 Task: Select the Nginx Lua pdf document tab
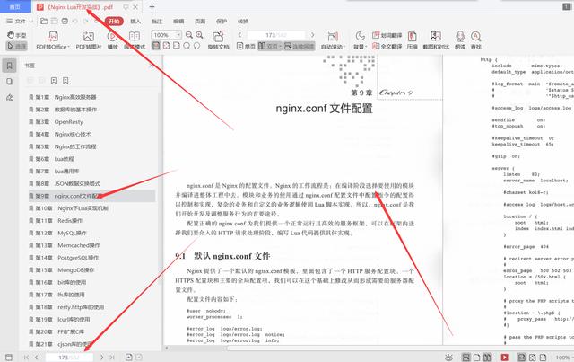80,7
